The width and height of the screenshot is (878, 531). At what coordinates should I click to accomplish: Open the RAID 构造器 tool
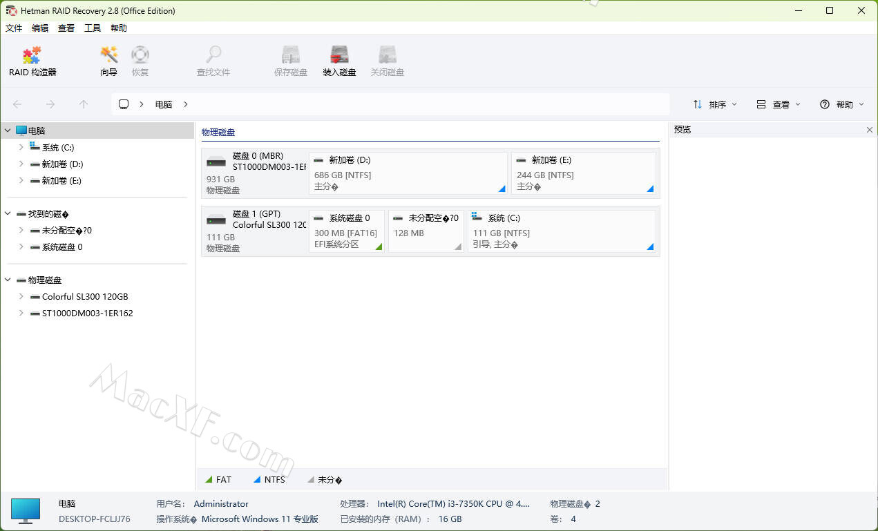click(32, 61)
